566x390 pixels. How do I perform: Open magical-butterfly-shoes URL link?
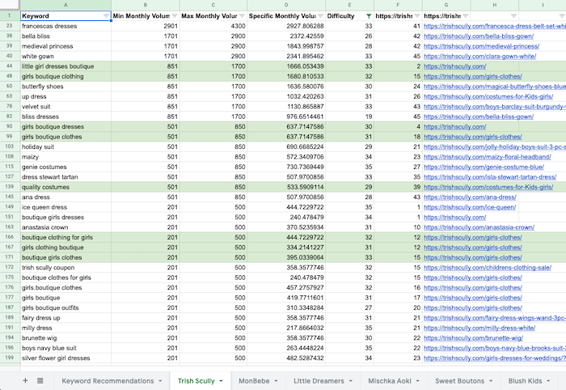coord(495,87)
